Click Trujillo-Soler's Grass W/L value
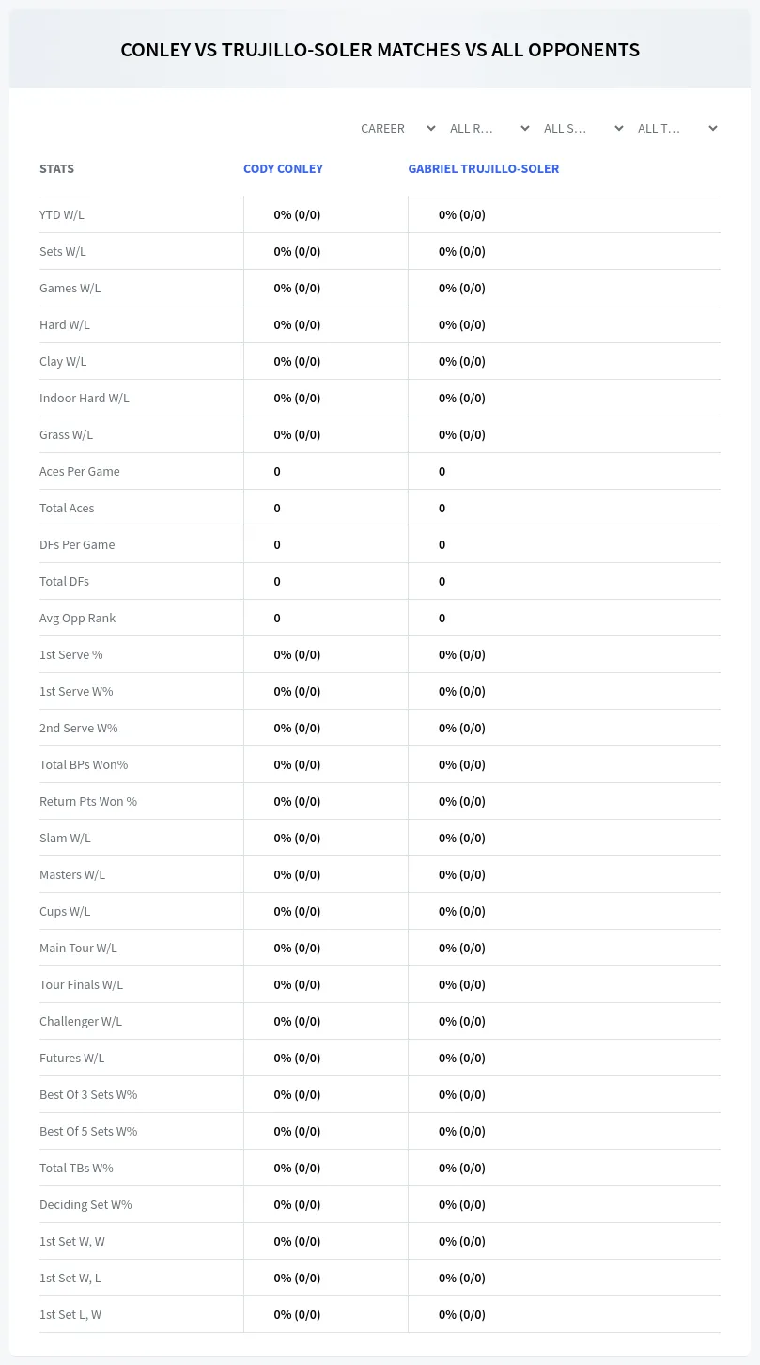Image resolution: width=760 pixels, height=1365 pixels. coord(462,434)
